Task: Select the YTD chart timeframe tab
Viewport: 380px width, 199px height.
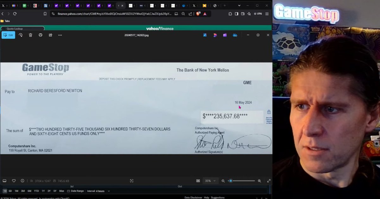Action: pyautogui.click(x=36, y=191)
